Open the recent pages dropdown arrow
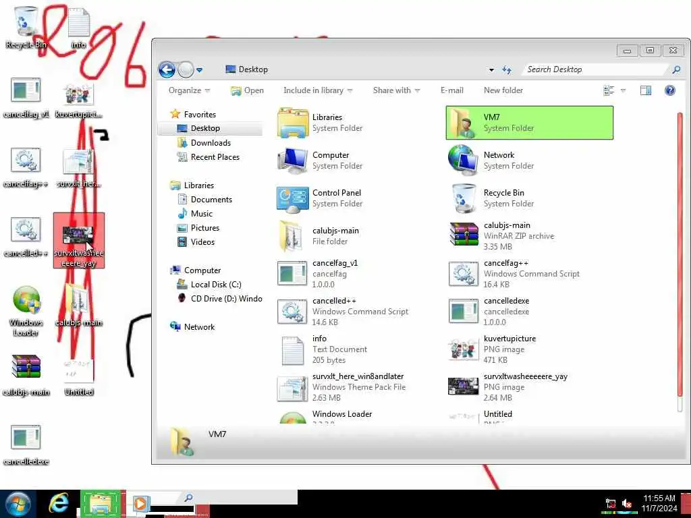691x518 pixels. pos(200,70)
